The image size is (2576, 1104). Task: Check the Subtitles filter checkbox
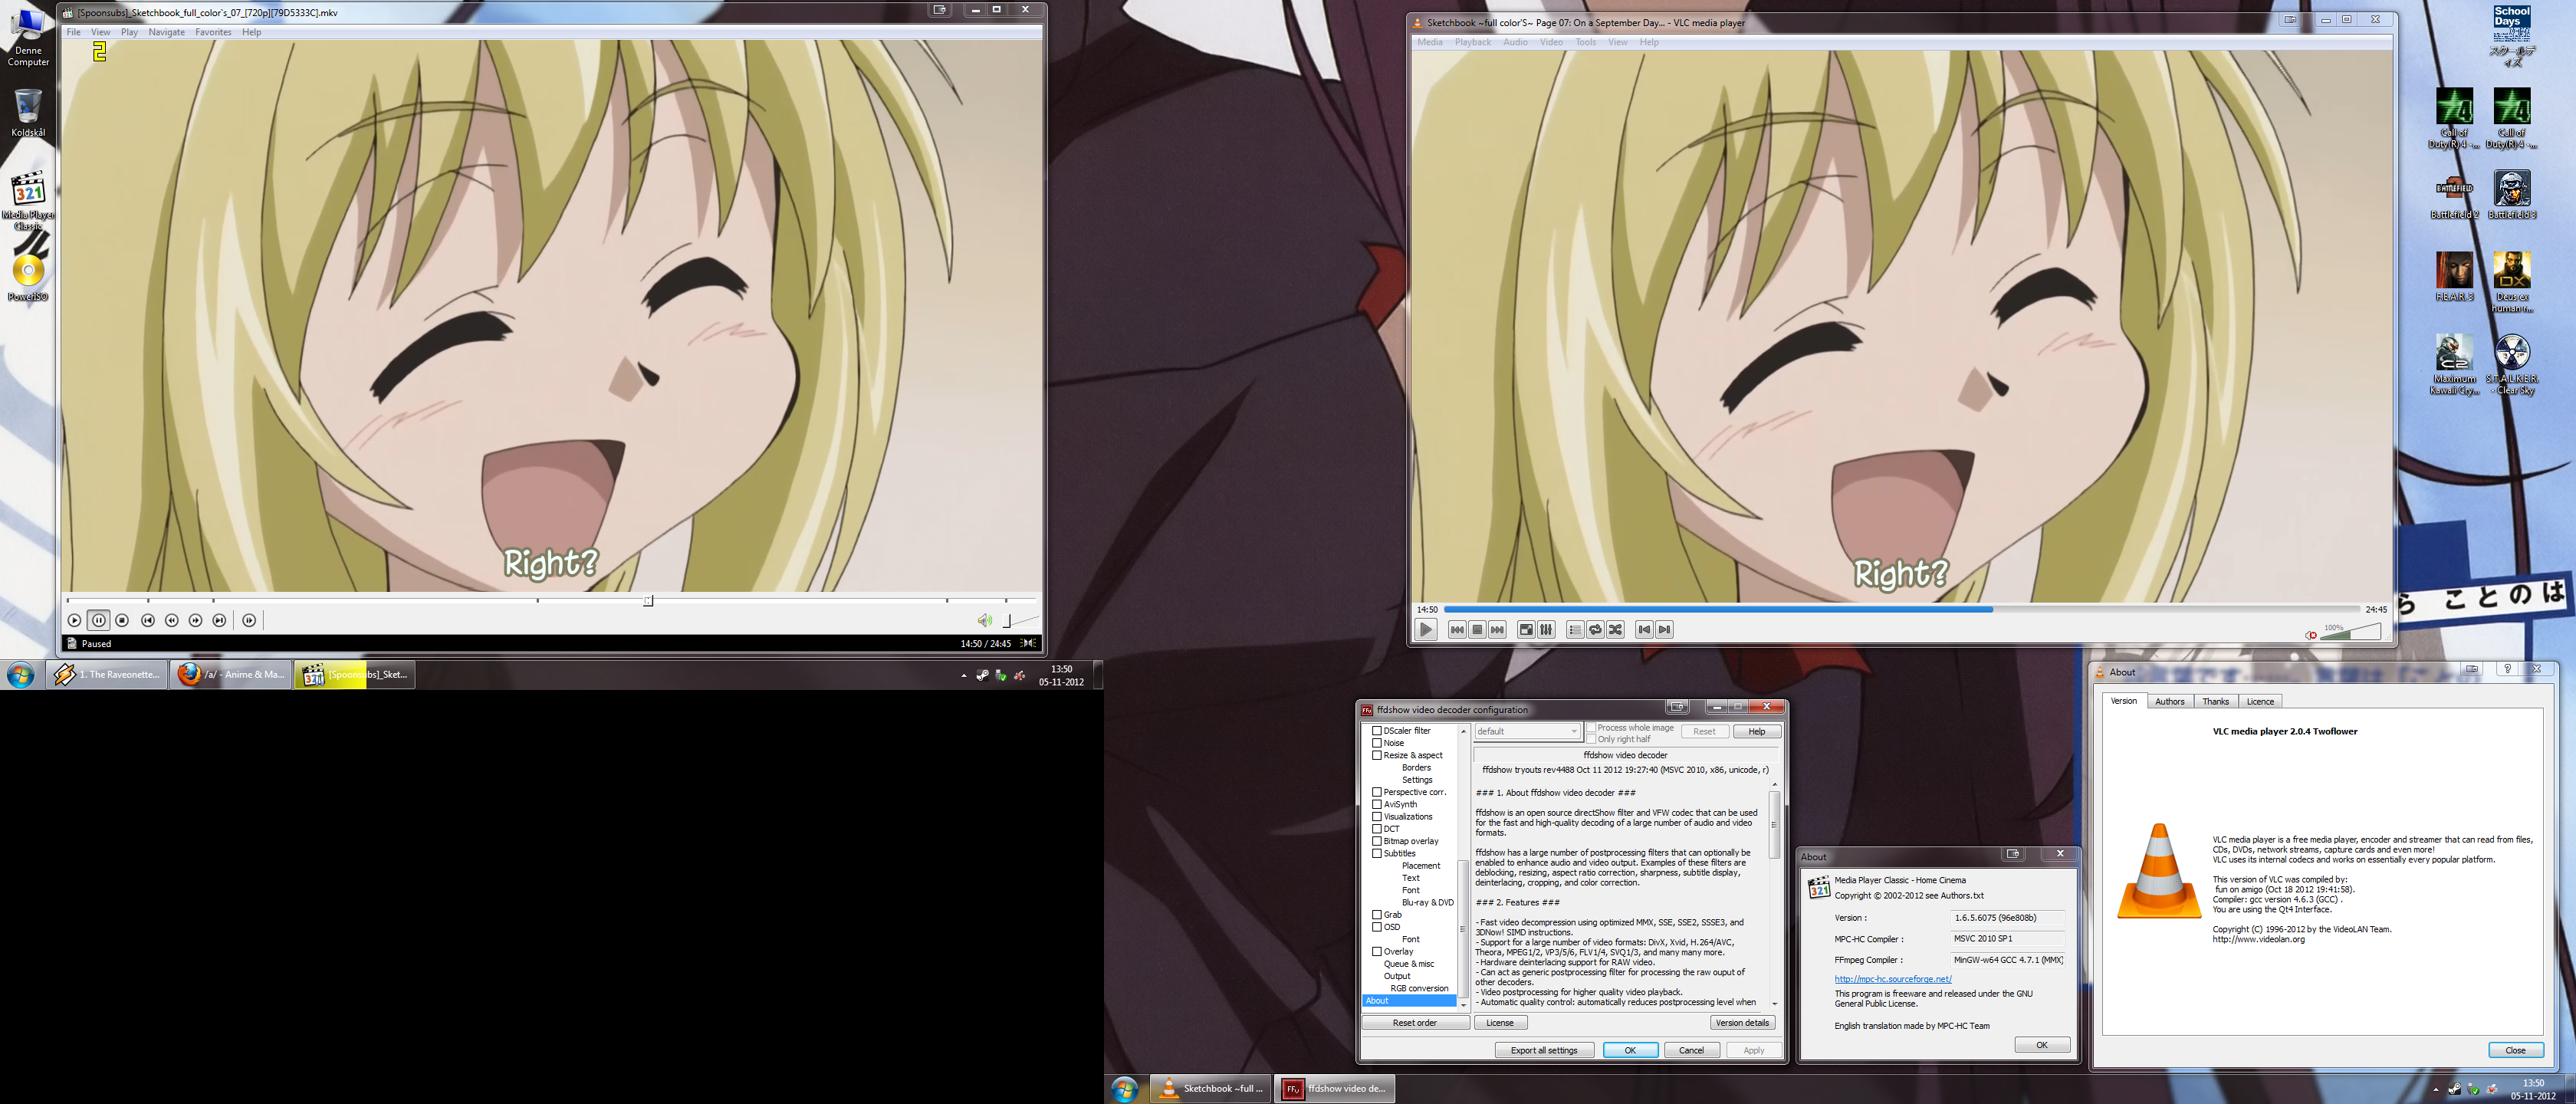[x=1377, y=853]
